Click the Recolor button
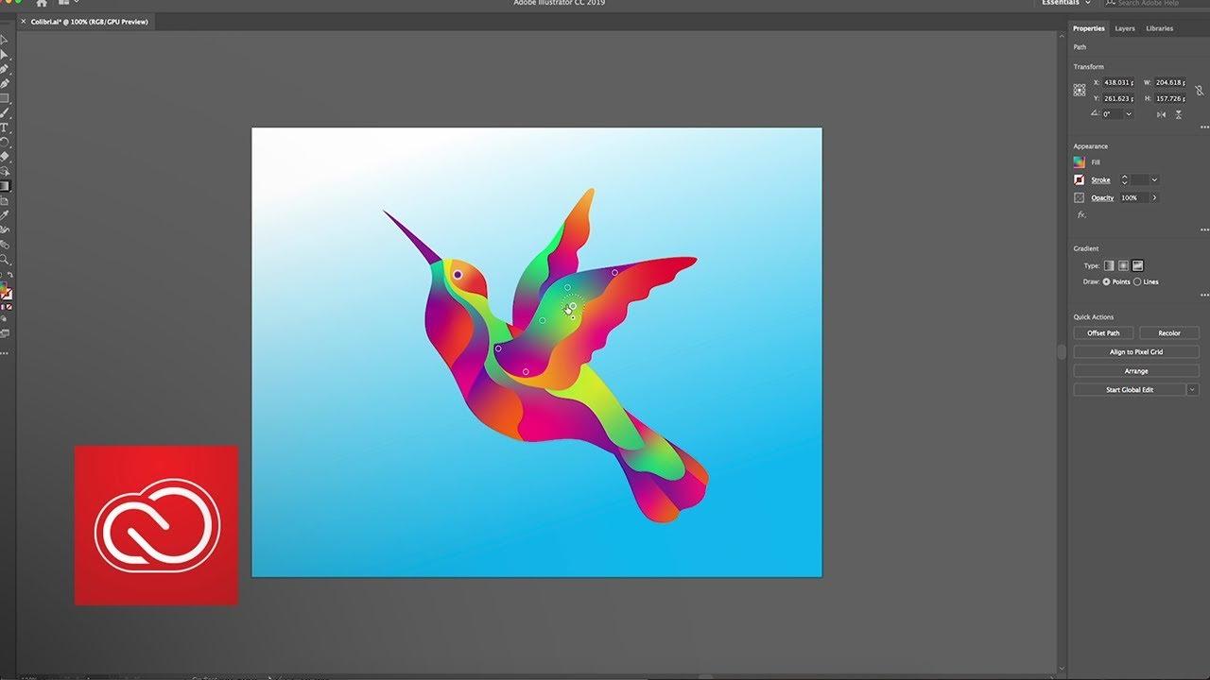The height and width of the screenshot is (680, 1210). point(1169,333)
